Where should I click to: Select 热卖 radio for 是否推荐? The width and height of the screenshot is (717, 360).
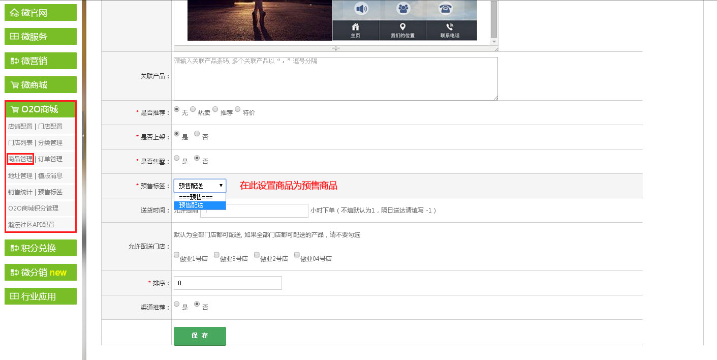pos(193,109)
